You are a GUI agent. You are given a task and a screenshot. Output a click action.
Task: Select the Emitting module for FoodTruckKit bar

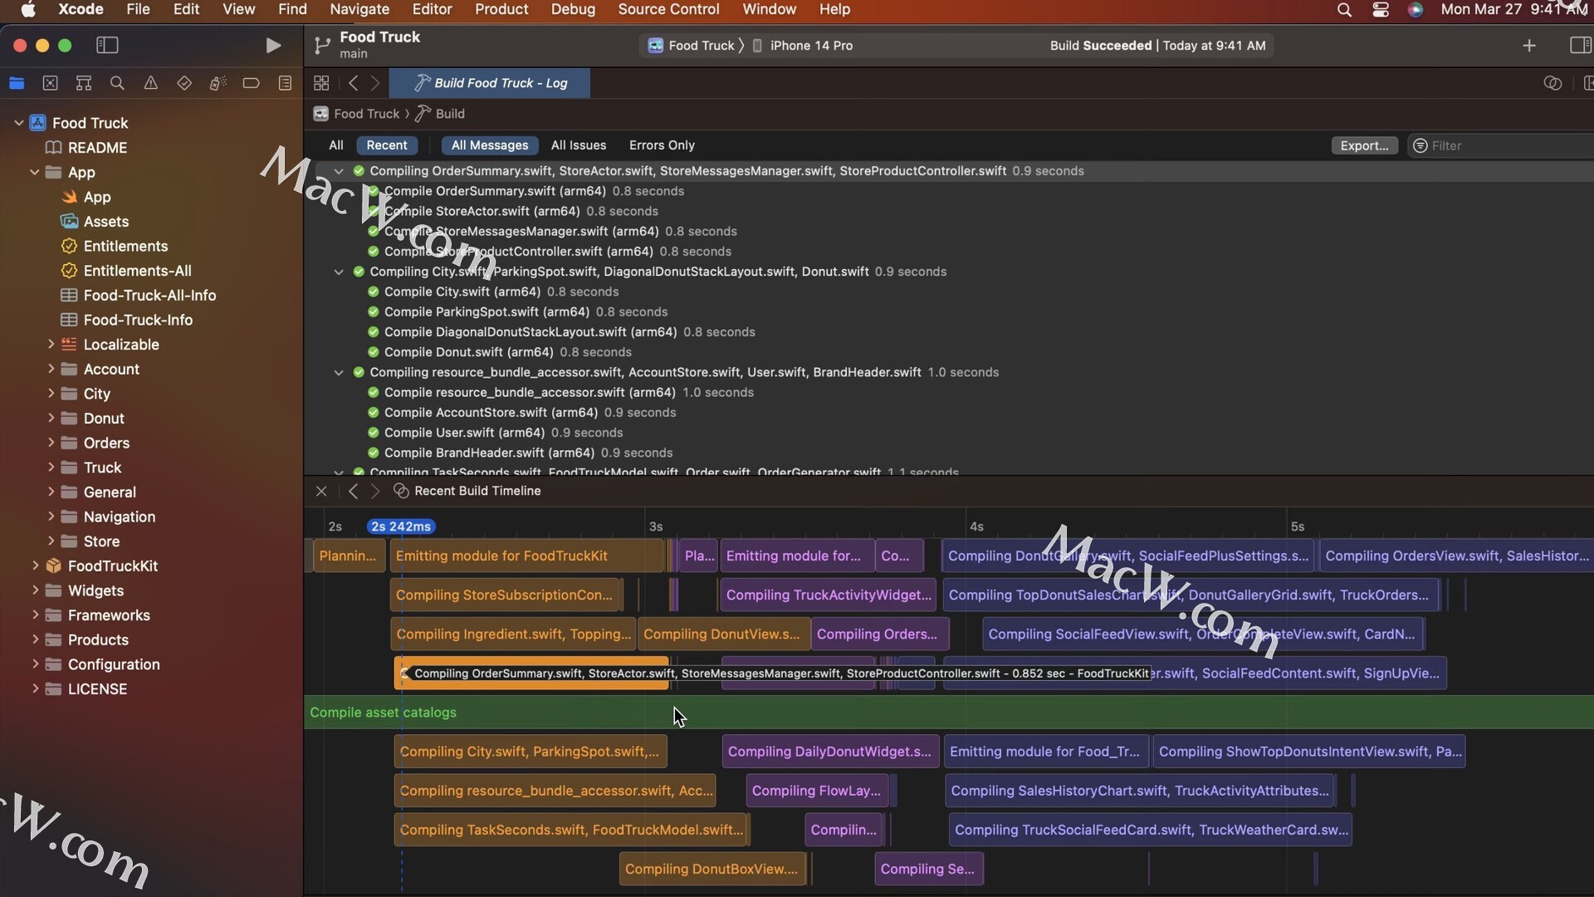coord(526,556)
